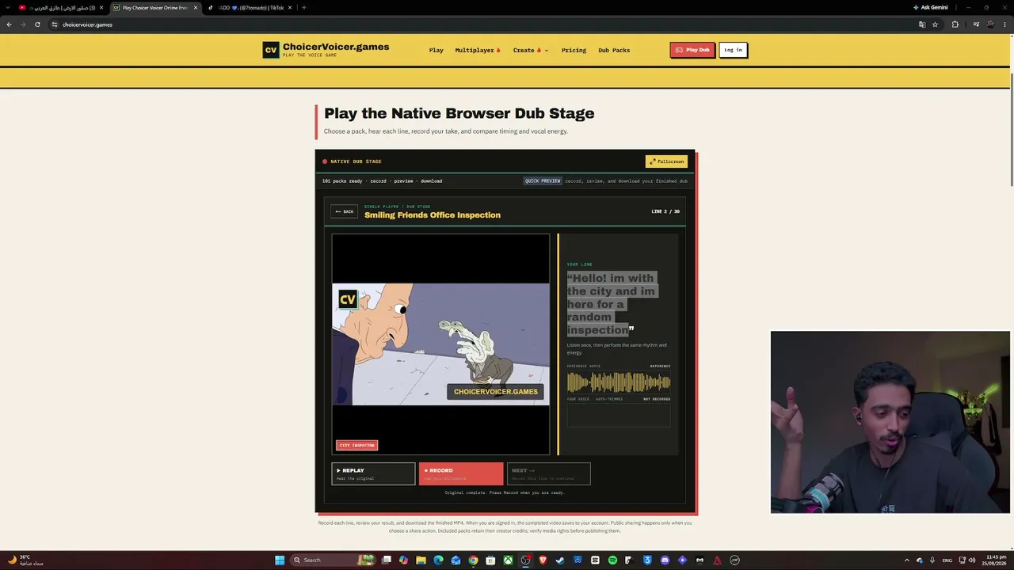Click the taskbar Search box

click(x=332, y=560)
